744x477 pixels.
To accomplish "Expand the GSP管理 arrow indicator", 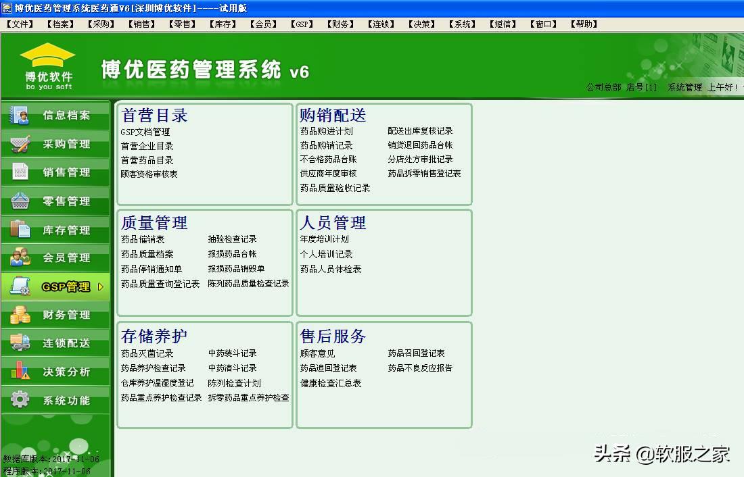I will coord(101,286).
